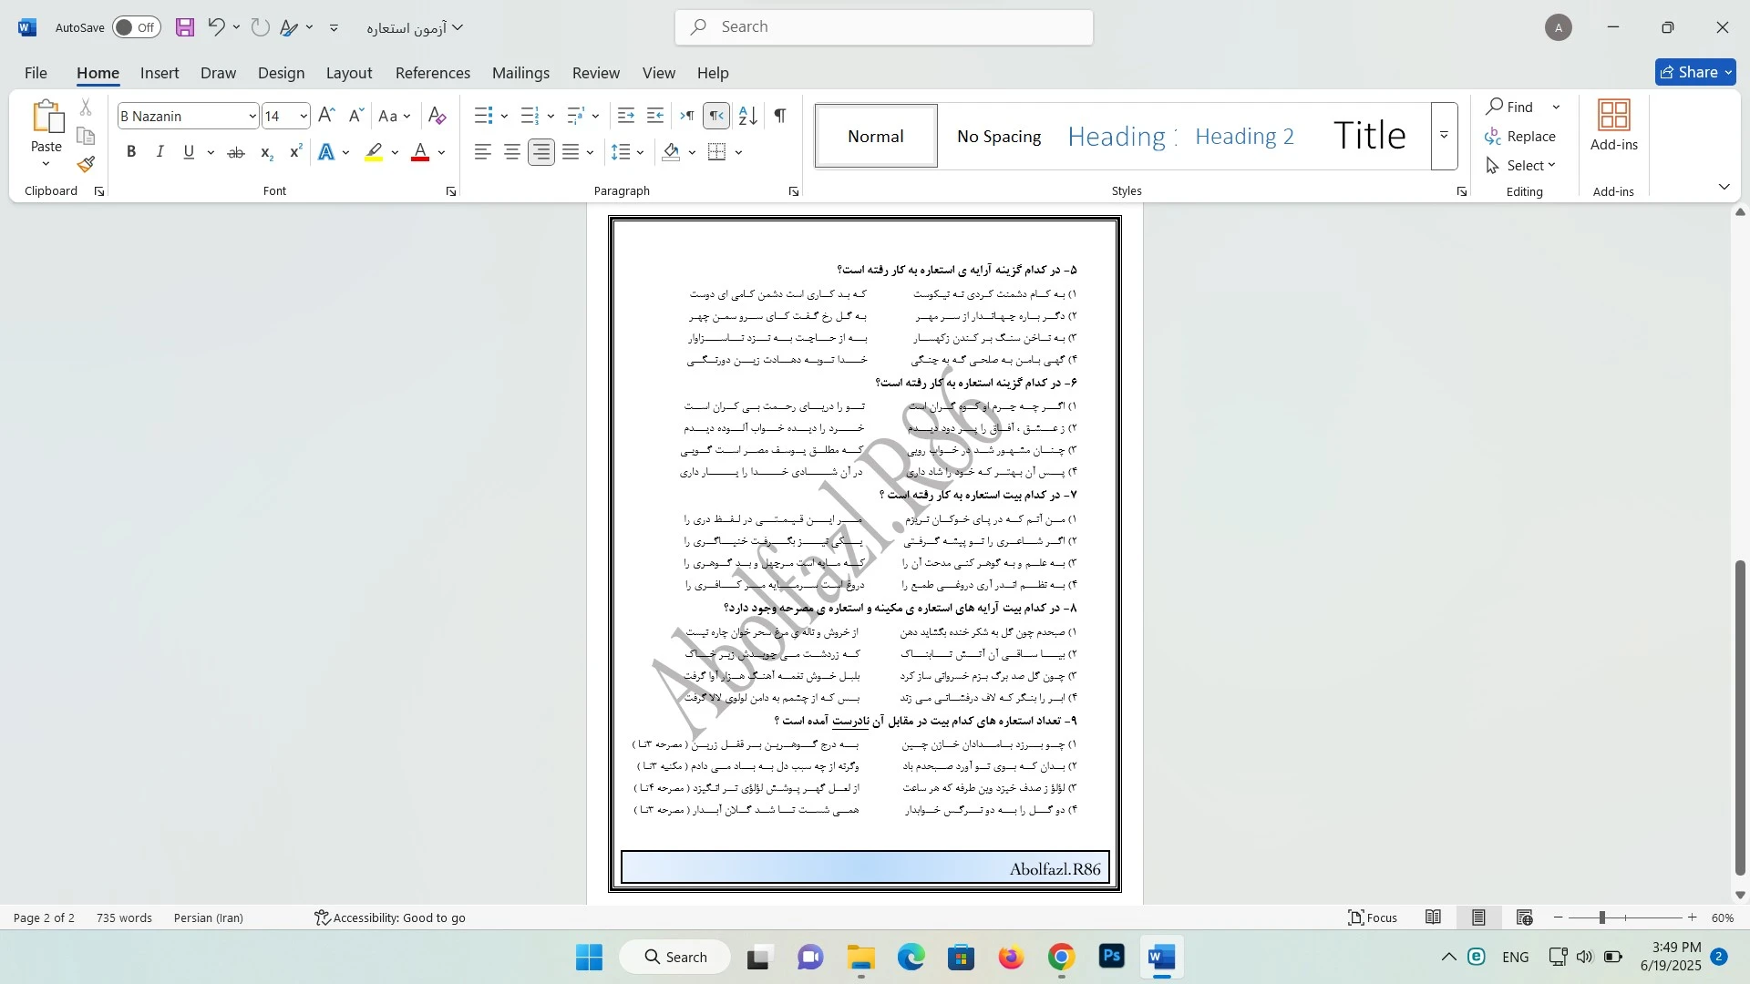Toggle right-to-left text direction
The image size is (1750, 984).
coord(717,116)
